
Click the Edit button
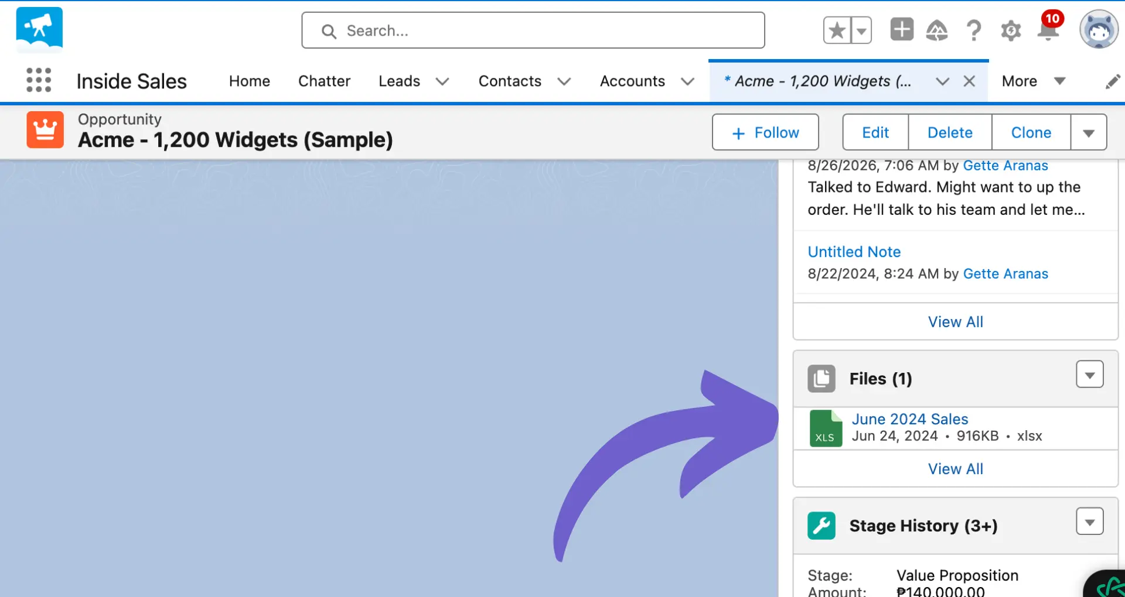pos(875,132)
